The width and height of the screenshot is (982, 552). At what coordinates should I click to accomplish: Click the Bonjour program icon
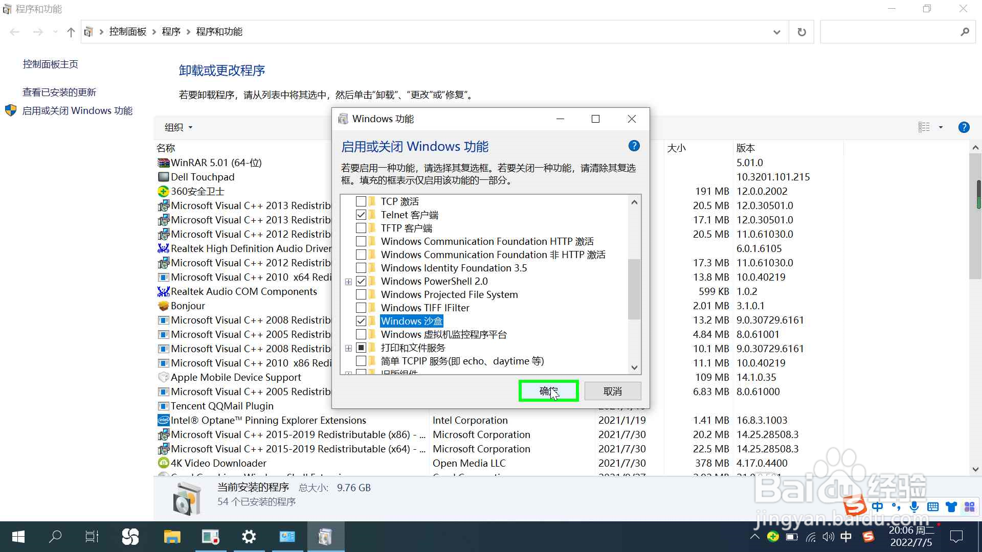tap(163, 306)
